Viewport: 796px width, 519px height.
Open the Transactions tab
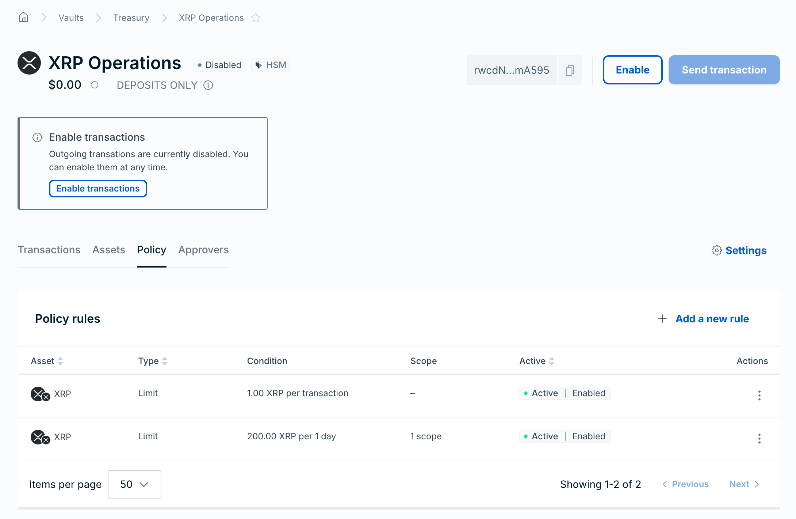click(49, 250)
